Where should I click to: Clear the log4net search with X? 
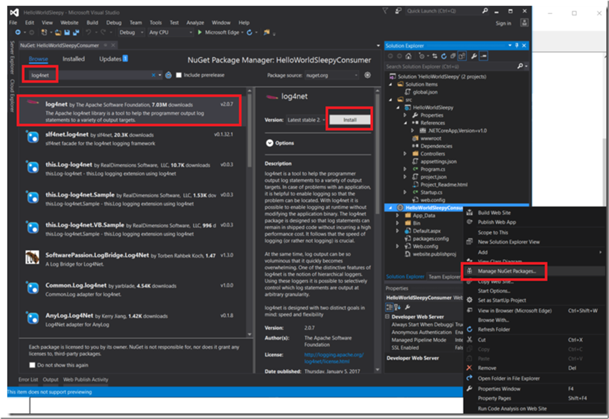(153, 75)
